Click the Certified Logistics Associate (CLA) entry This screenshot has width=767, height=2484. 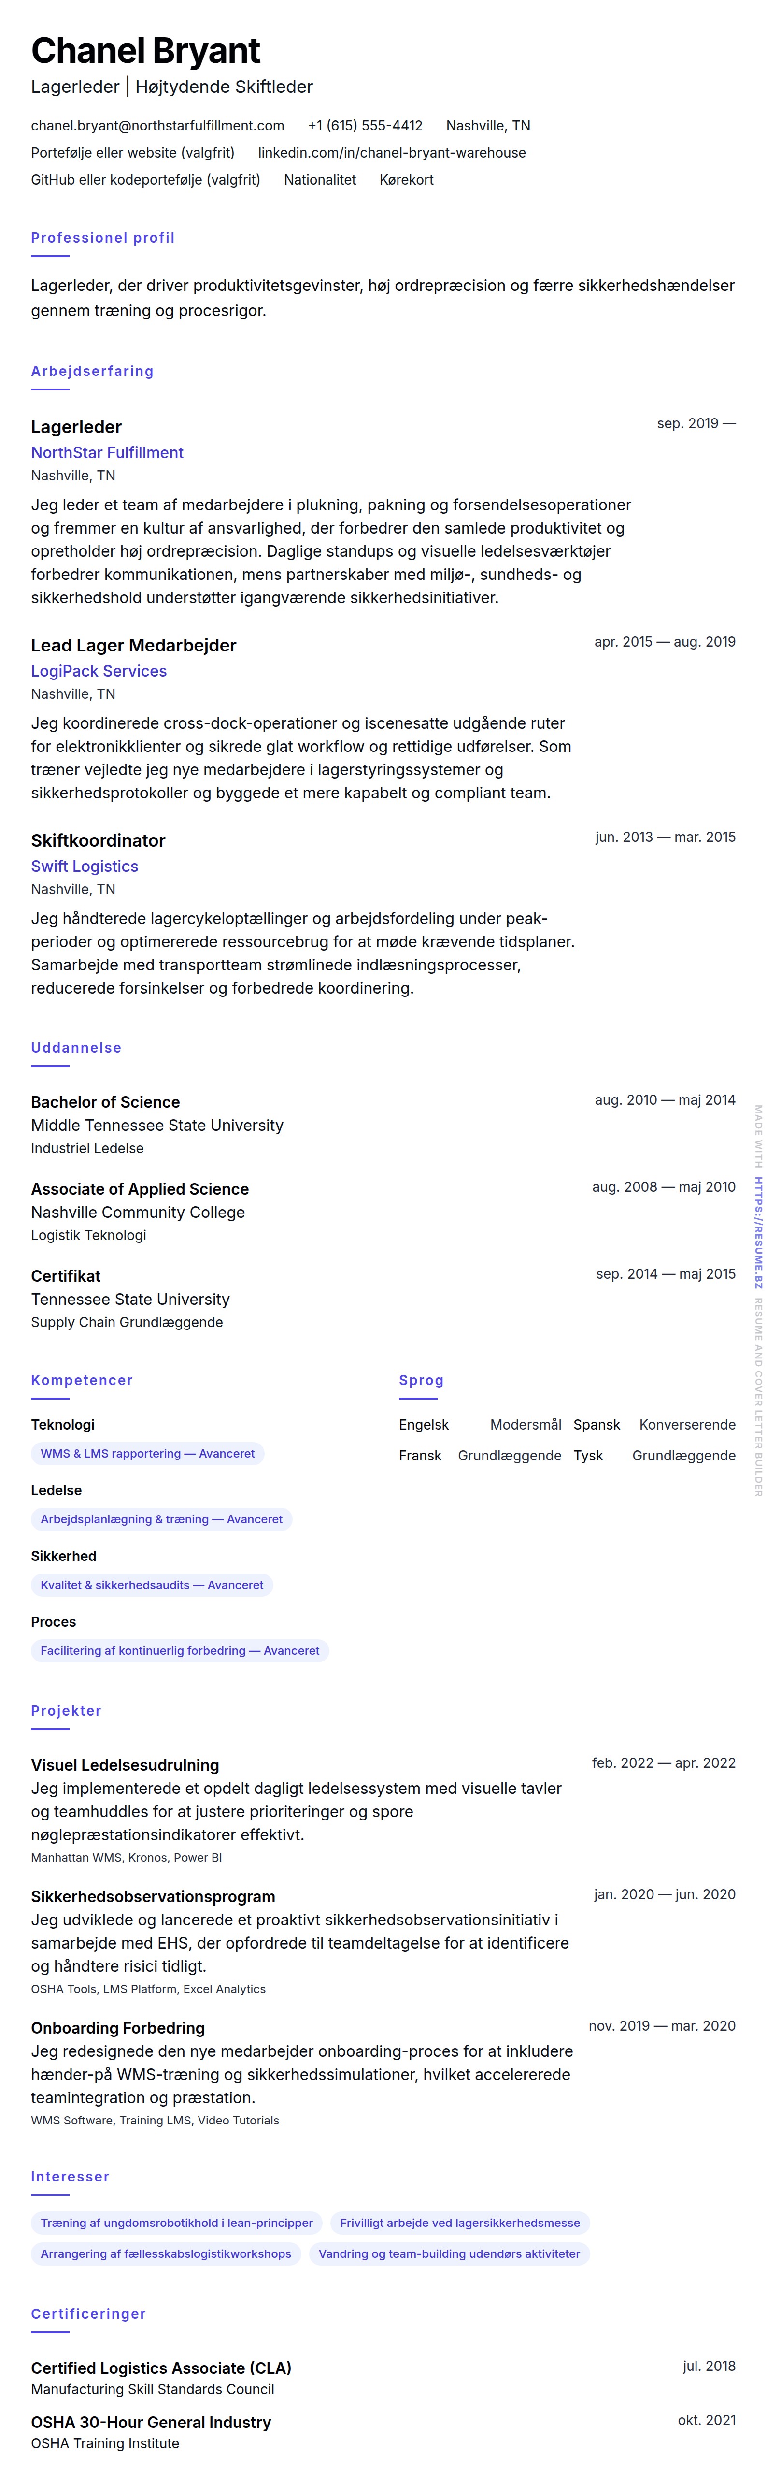click(161, 2368)
